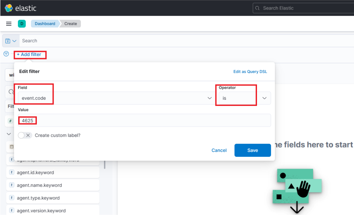Click the green D space avatar icon

[22, 23]
